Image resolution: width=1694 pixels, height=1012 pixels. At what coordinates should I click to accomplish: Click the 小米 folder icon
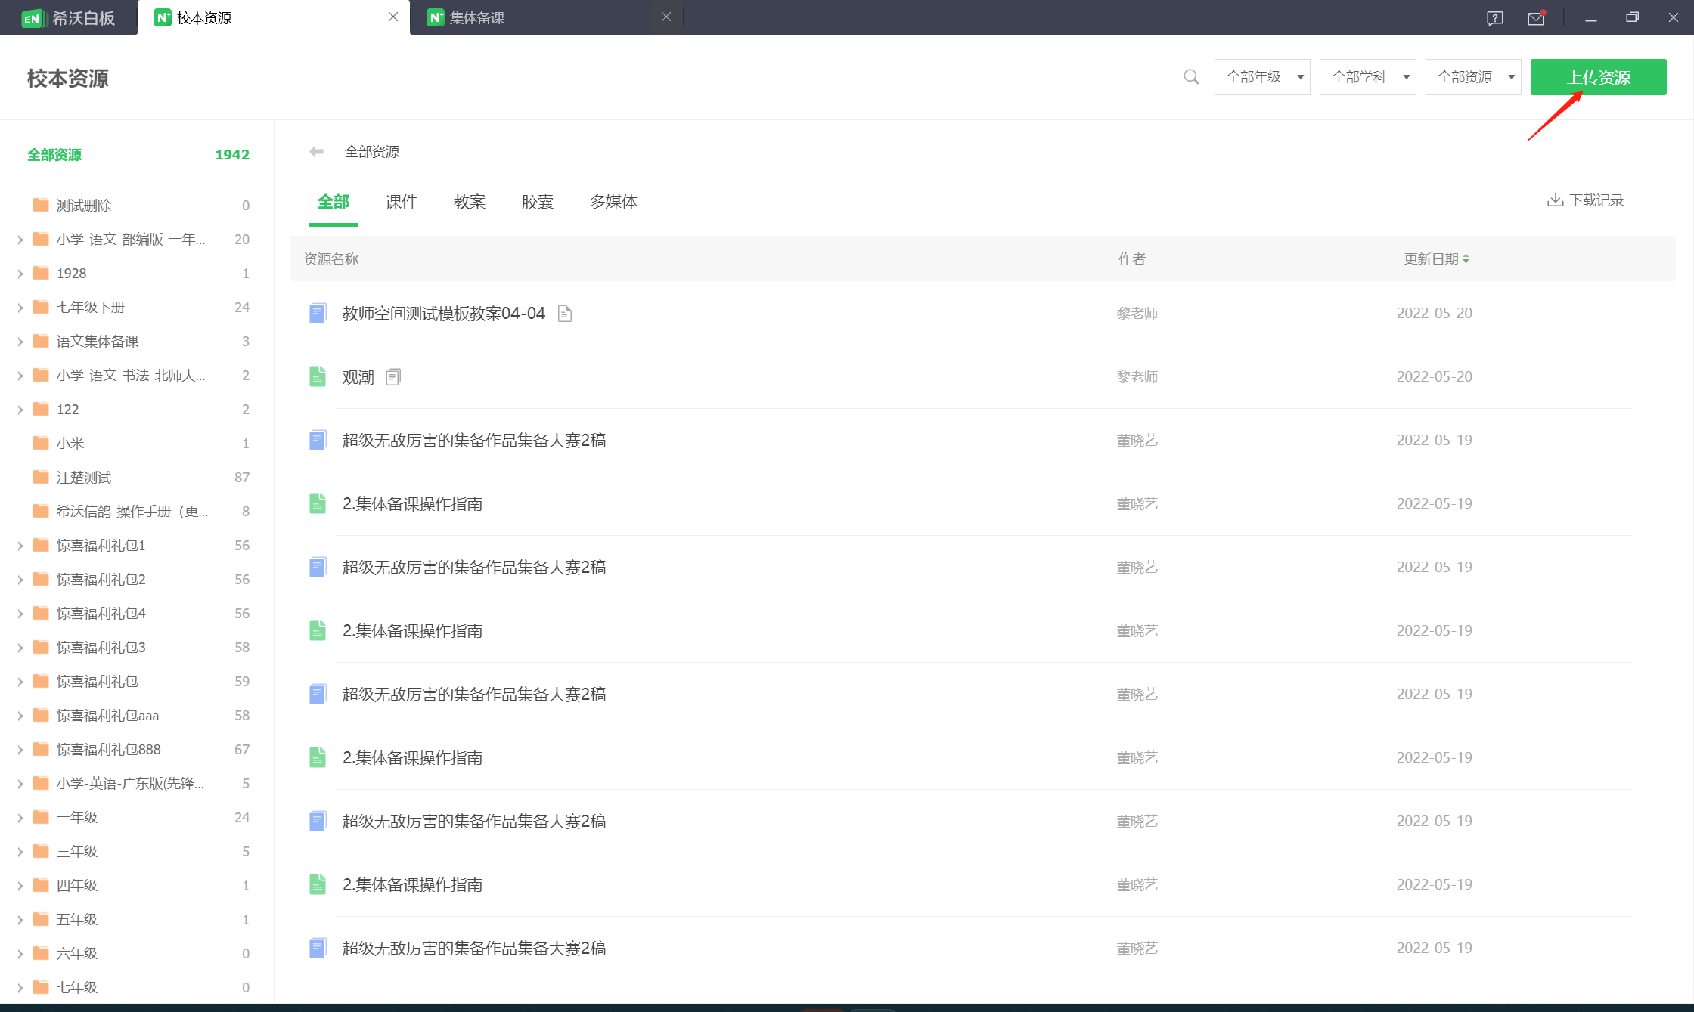point(41,443)
